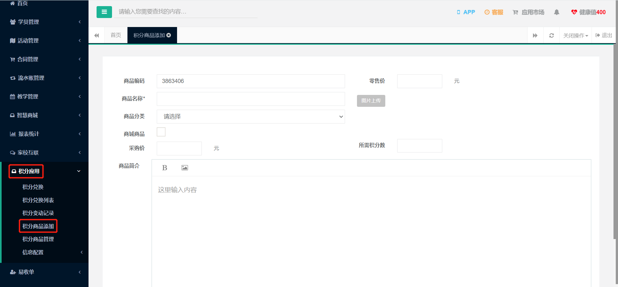Click the refresh tab icon
This screenshot has height=287, width=618.
(551, 35)
